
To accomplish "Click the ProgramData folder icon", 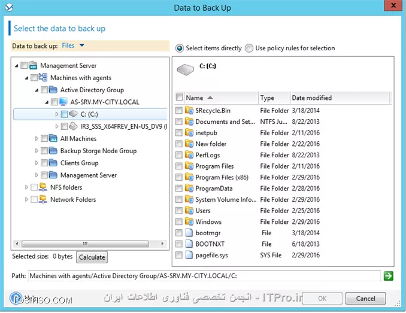I will point(189,188).
